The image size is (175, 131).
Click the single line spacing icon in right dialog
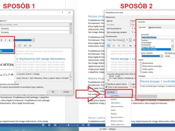tap(131, 46)
